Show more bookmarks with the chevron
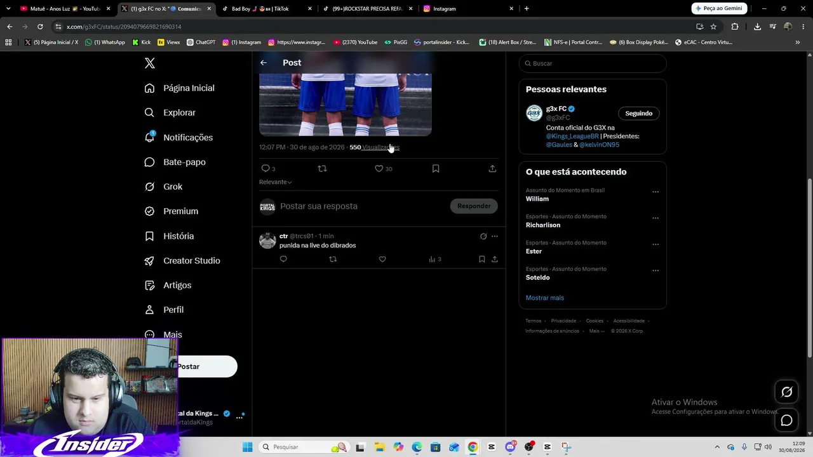The width and height of the screenshot is (813, 457). point(797,43)
